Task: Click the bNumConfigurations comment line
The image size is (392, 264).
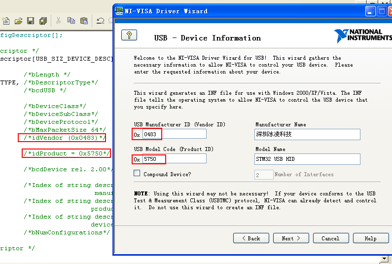Action: (x=67, y=232)
